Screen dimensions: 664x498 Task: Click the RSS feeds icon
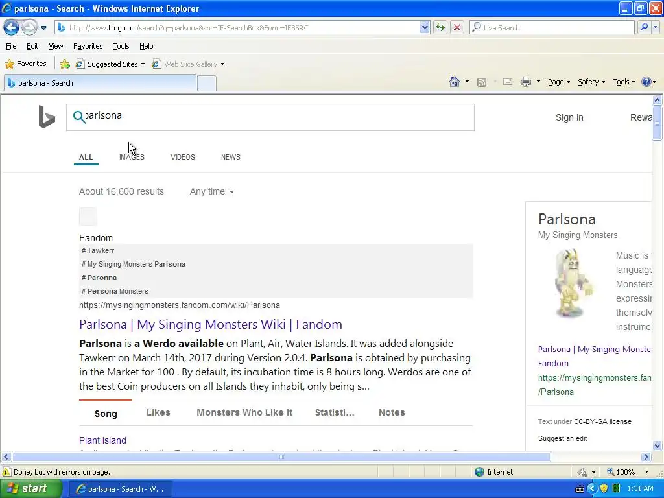coord(482,82)
